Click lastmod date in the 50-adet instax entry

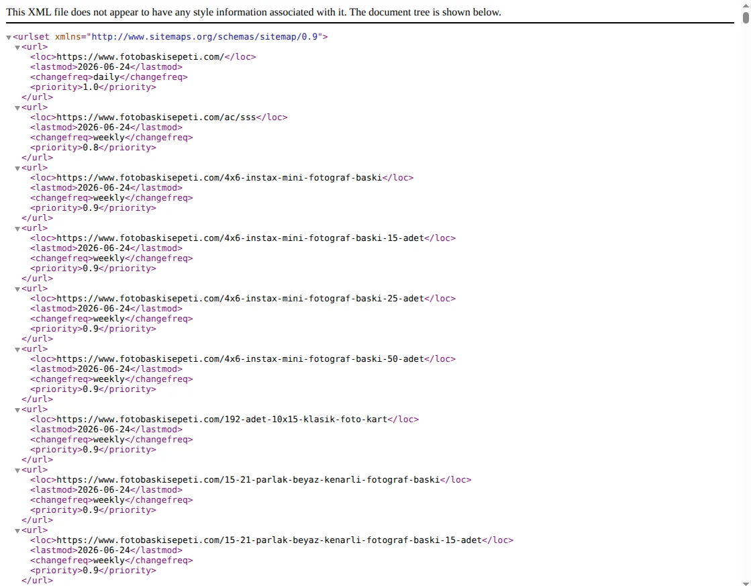pyautogui.click(x=103, y=369)
